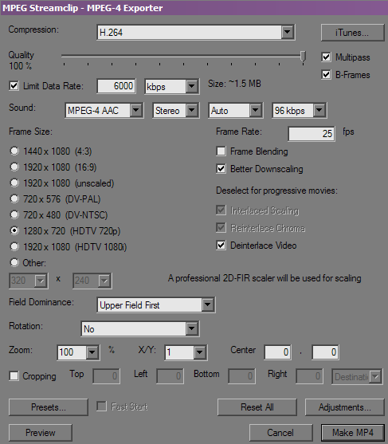This screenshot has width=388, height=444.
Task: Select the 1920 x 1080 (16:9) frame size
Action: pyautogui.click(x=14, y=167)
